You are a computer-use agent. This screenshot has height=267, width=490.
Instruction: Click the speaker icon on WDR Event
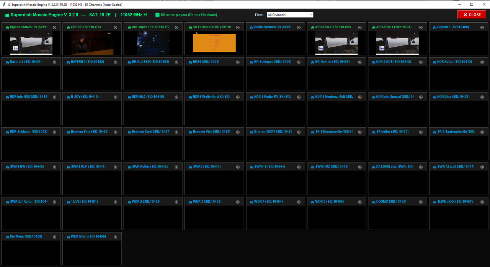click(116, 237)
